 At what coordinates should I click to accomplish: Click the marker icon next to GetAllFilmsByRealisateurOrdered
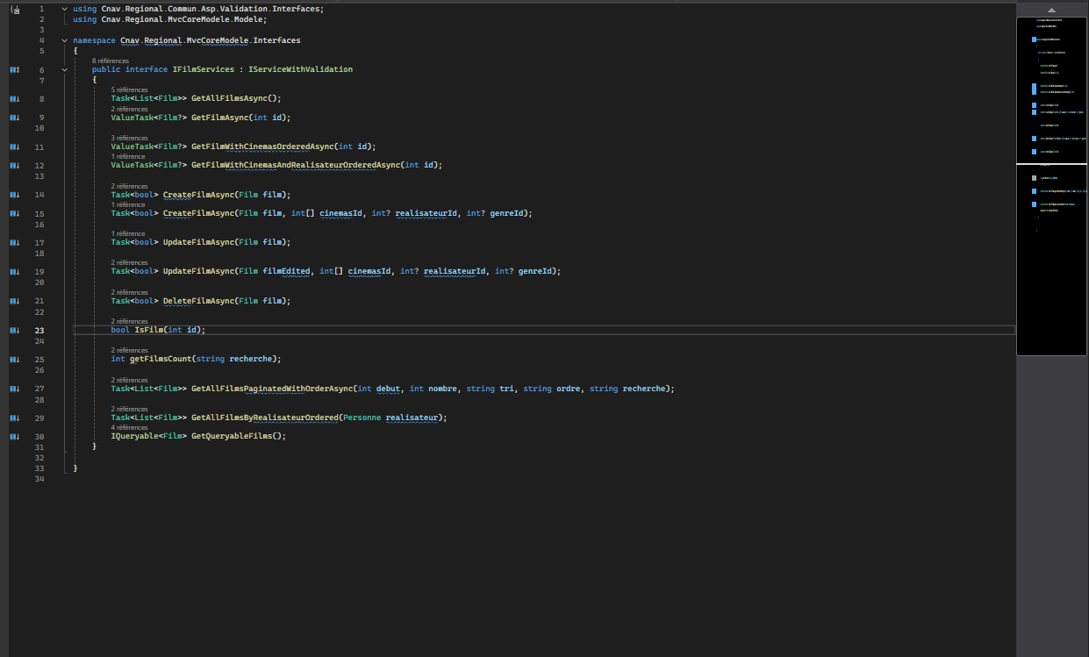point(13,418)
